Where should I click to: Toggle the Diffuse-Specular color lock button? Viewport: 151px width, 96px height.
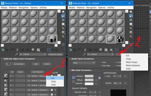click(x=73, y=81)
